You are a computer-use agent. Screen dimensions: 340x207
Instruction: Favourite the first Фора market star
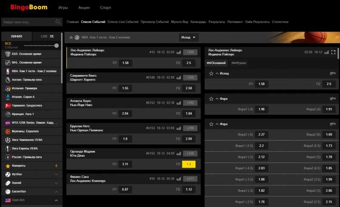(x=211, y=99)
